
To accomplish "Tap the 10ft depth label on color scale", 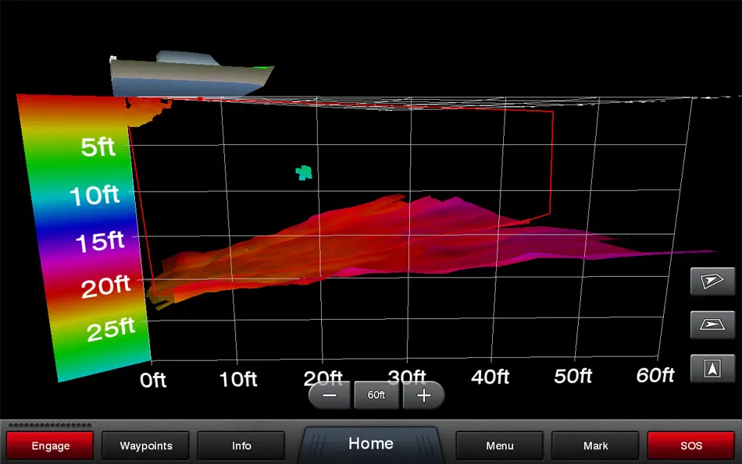I will tap(95, 195).
